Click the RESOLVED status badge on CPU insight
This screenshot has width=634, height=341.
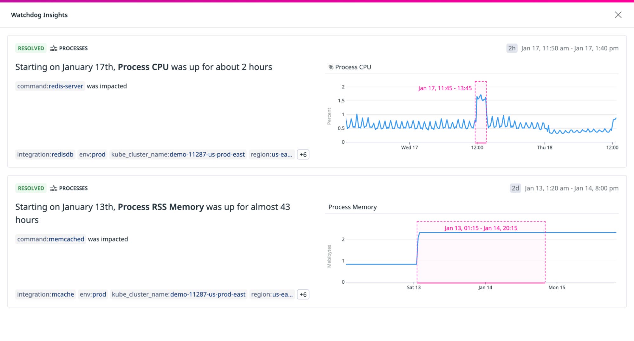pyautogui.click(x=30, y=48)
